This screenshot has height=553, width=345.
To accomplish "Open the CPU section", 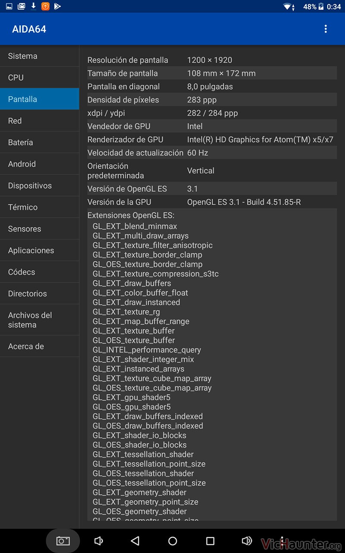I will pyautogui.click(x=40, y=77).
